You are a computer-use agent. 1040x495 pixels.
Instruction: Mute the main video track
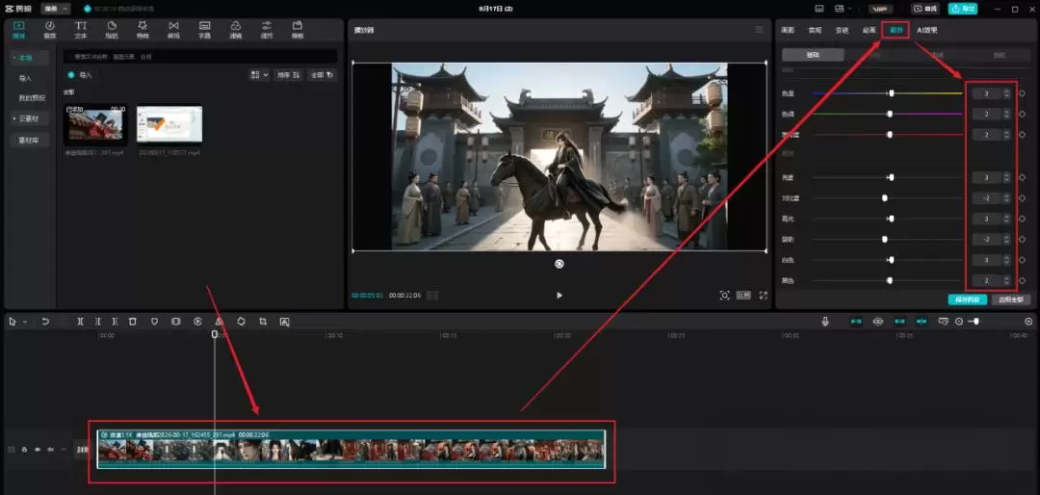coord(50,449)
